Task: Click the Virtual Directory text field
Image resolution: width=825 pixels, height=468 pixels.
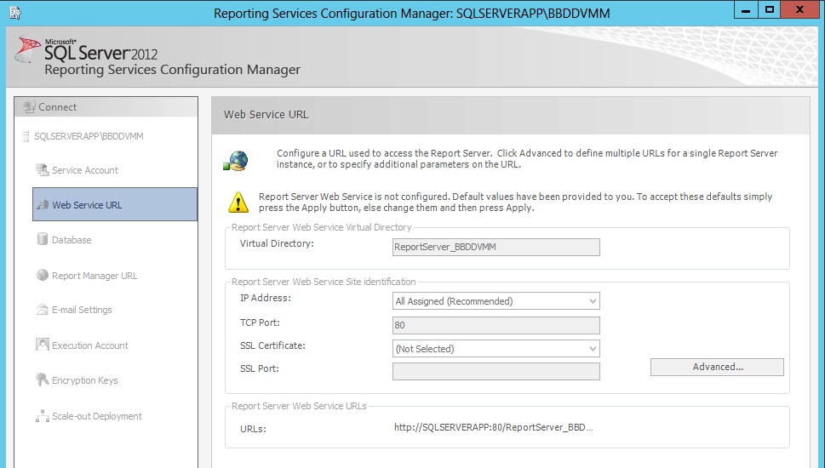Action: point(496,248)
